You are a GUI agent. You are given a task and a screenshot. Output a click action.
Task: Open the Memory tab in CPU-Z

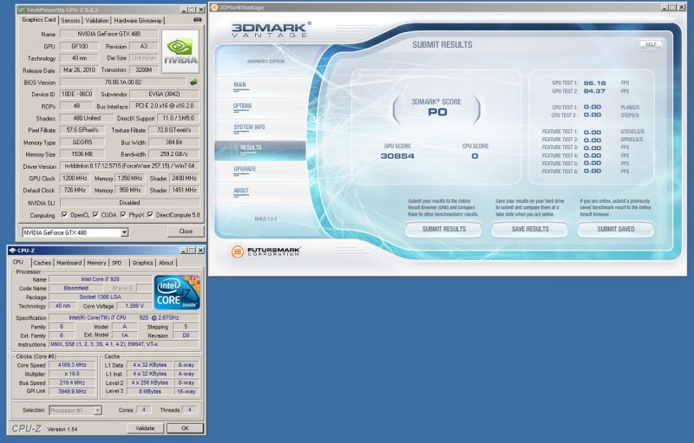(96, 263)
